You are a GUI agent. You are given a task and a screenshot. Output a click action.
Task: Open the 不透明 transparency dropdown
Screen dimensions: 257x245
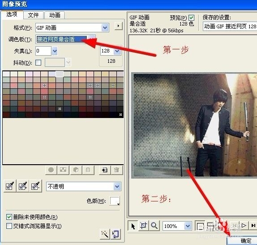(117, 187)
